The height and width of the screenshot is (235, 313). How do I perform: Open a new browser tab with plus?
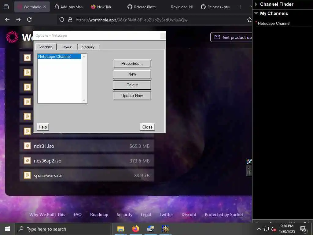pos(240,7)
